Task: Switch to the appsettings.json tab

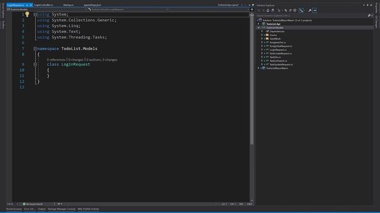Action: (93, 5)
